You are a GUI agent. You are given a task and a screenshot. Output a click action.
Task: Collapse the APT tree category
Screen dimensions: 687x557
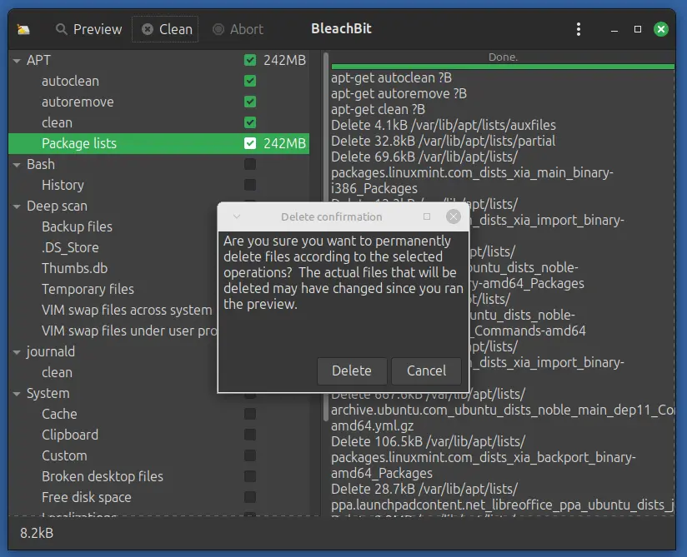pyautogui.click(x=18, y=61)
